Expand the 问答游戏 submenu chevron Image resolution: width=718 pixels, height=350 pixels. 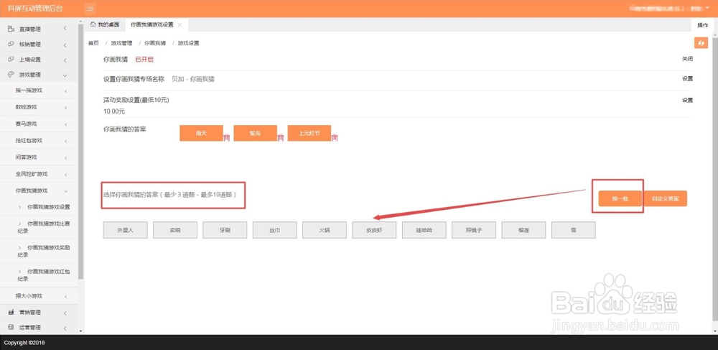click(x=65, y=157)
